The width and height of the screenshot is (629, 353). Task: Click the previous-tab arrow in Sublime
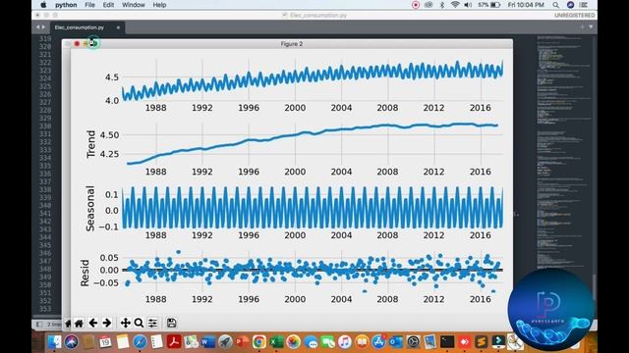pyautogui.click(x=37, y=27)
